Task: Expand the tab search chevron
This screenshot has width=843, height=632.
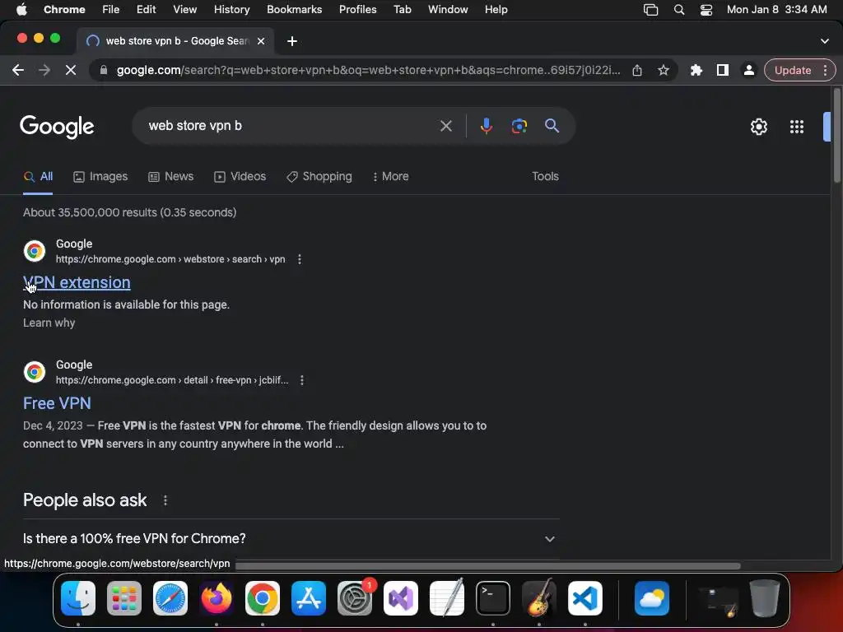Action: (825, 41)
